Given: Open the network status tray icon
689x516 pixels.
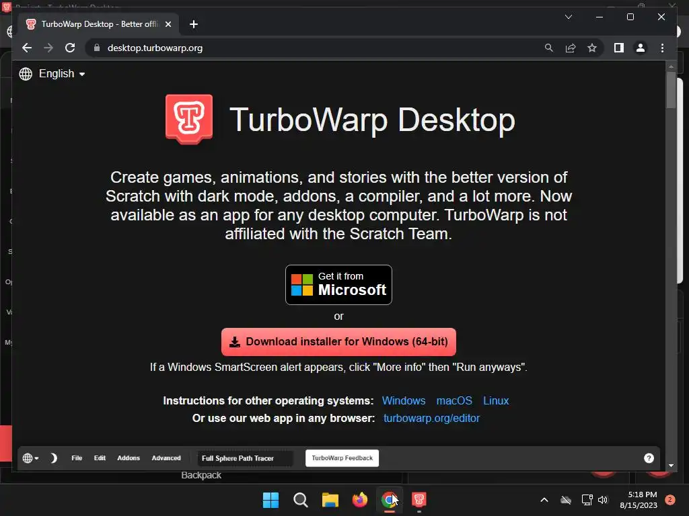Looking at the screenshot, I should coord(587,500).
